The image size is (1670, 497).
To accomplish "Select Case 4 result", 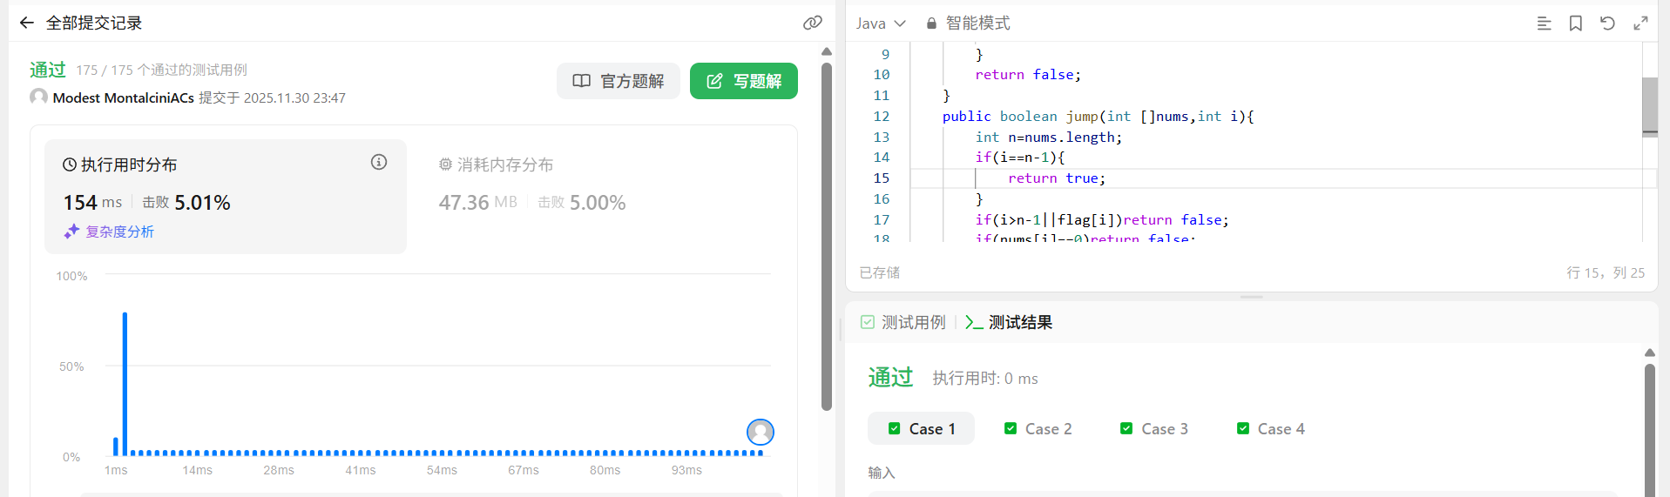I will coord(1270,428).
